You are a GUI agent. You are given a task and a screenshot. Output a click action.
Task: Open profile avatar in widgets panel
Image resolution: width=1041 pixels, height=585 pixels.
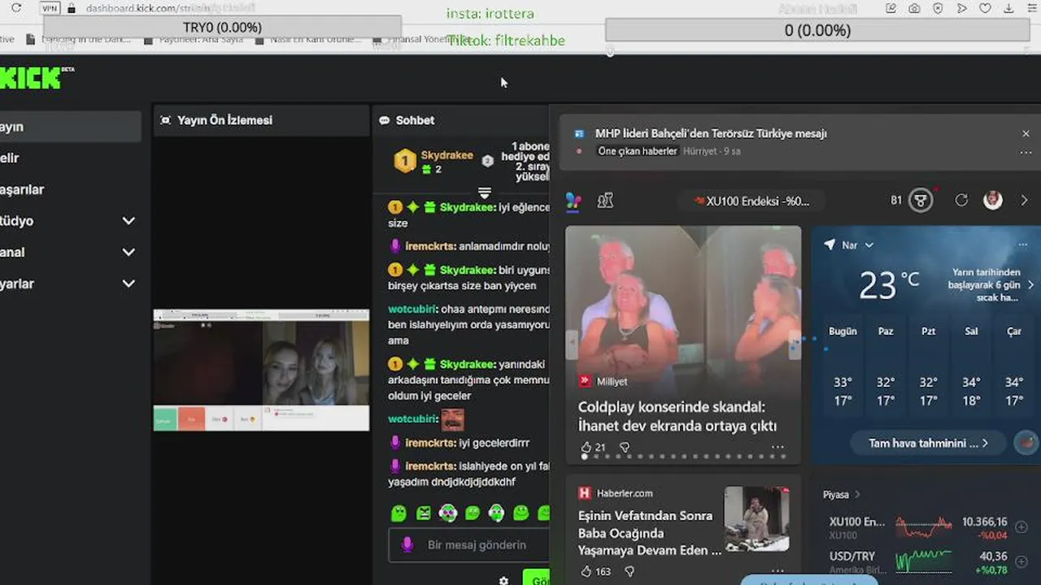point(993,200)
